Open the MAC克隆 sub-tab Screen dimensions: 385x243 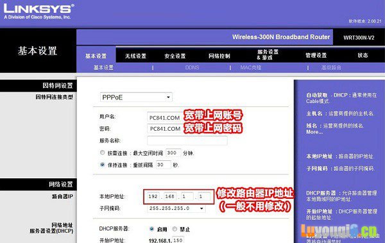(251, 67)
